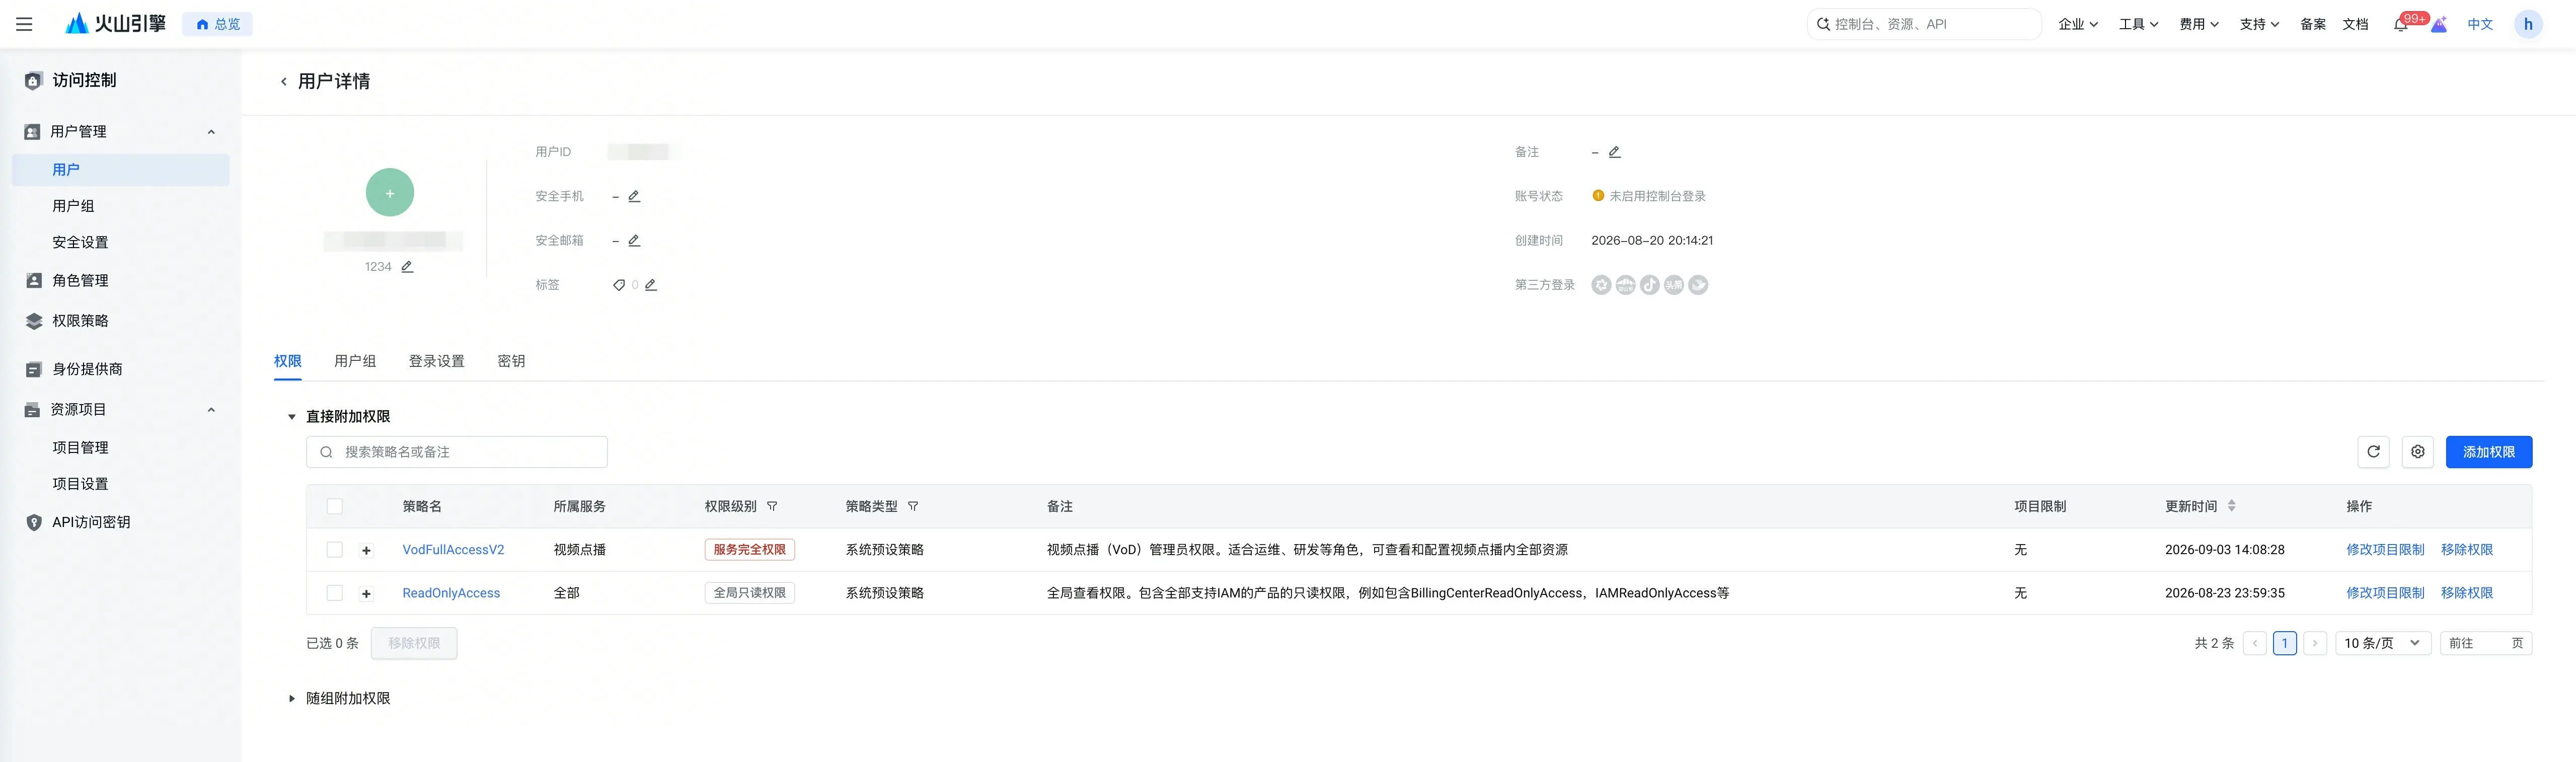The width and height of the screenshot is (2576, 762).
Task: Expand the VodFullAccessV2 row details
Action: pyautogui.click(x=366, y=550)
